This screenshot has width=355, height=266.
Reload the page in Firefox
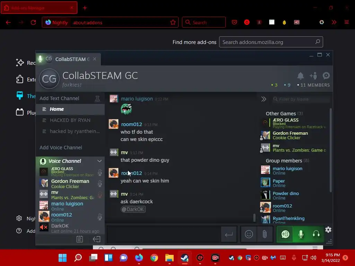tap(33, 23)
